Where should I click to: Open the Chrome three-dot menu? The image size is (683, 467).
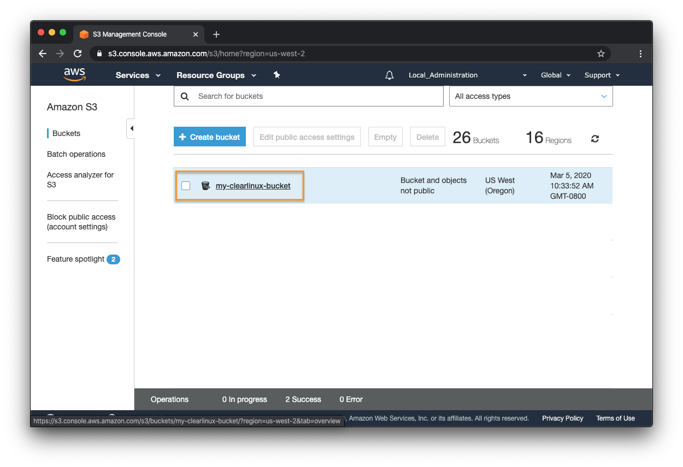coord(640,54)
